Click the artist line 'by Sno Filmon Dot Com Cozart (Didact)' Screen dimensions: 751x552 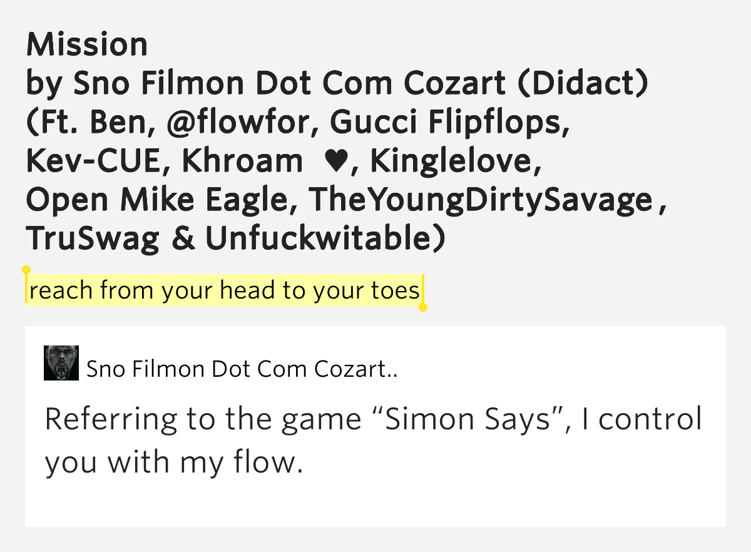coord(337,84)
